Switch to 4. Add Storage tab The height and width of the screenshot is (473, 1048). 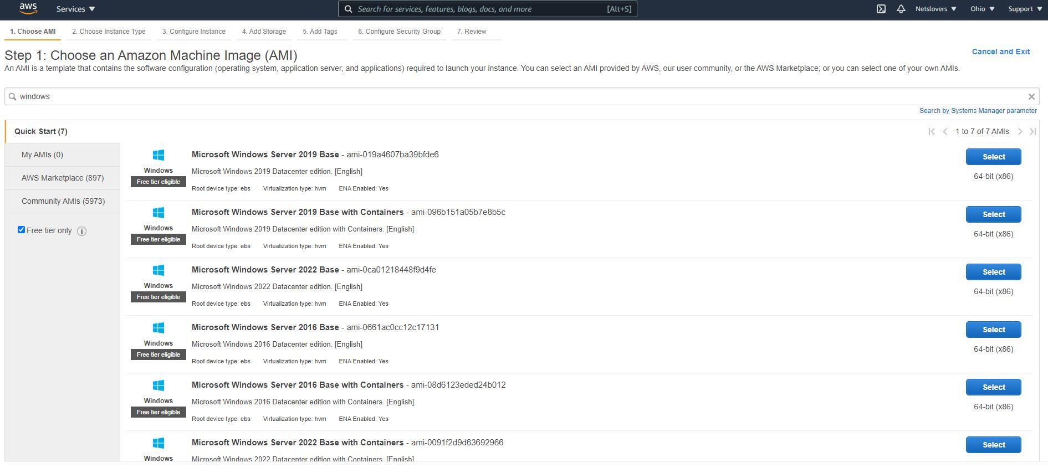(264, 32)
